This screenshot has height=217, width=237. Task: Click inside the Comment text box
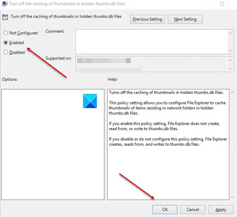pos(152,42)
